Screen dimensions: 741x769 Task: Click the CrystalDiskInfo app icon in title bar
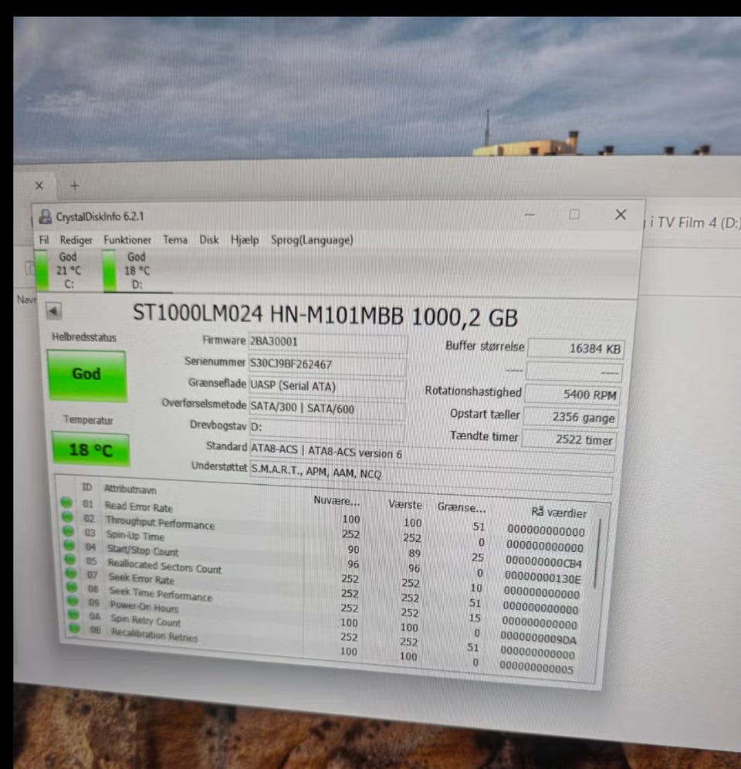[46, 216]
